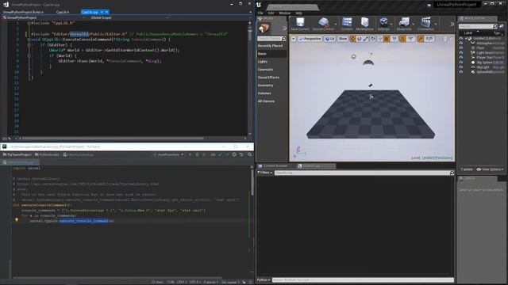Open the Perspective view mode dropdown
The image size is (508, 285).
coord(310,39)
